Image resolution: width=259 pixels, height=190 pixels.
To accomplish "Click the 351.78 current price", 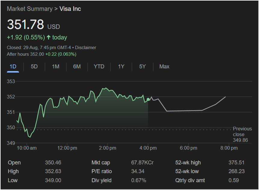I will tap(26, 24).
